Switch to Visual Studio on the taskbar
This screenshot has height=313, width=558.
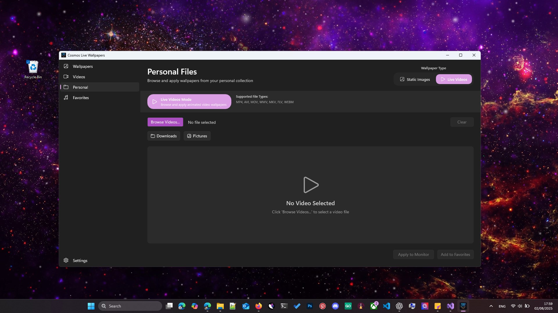[450, 306]
